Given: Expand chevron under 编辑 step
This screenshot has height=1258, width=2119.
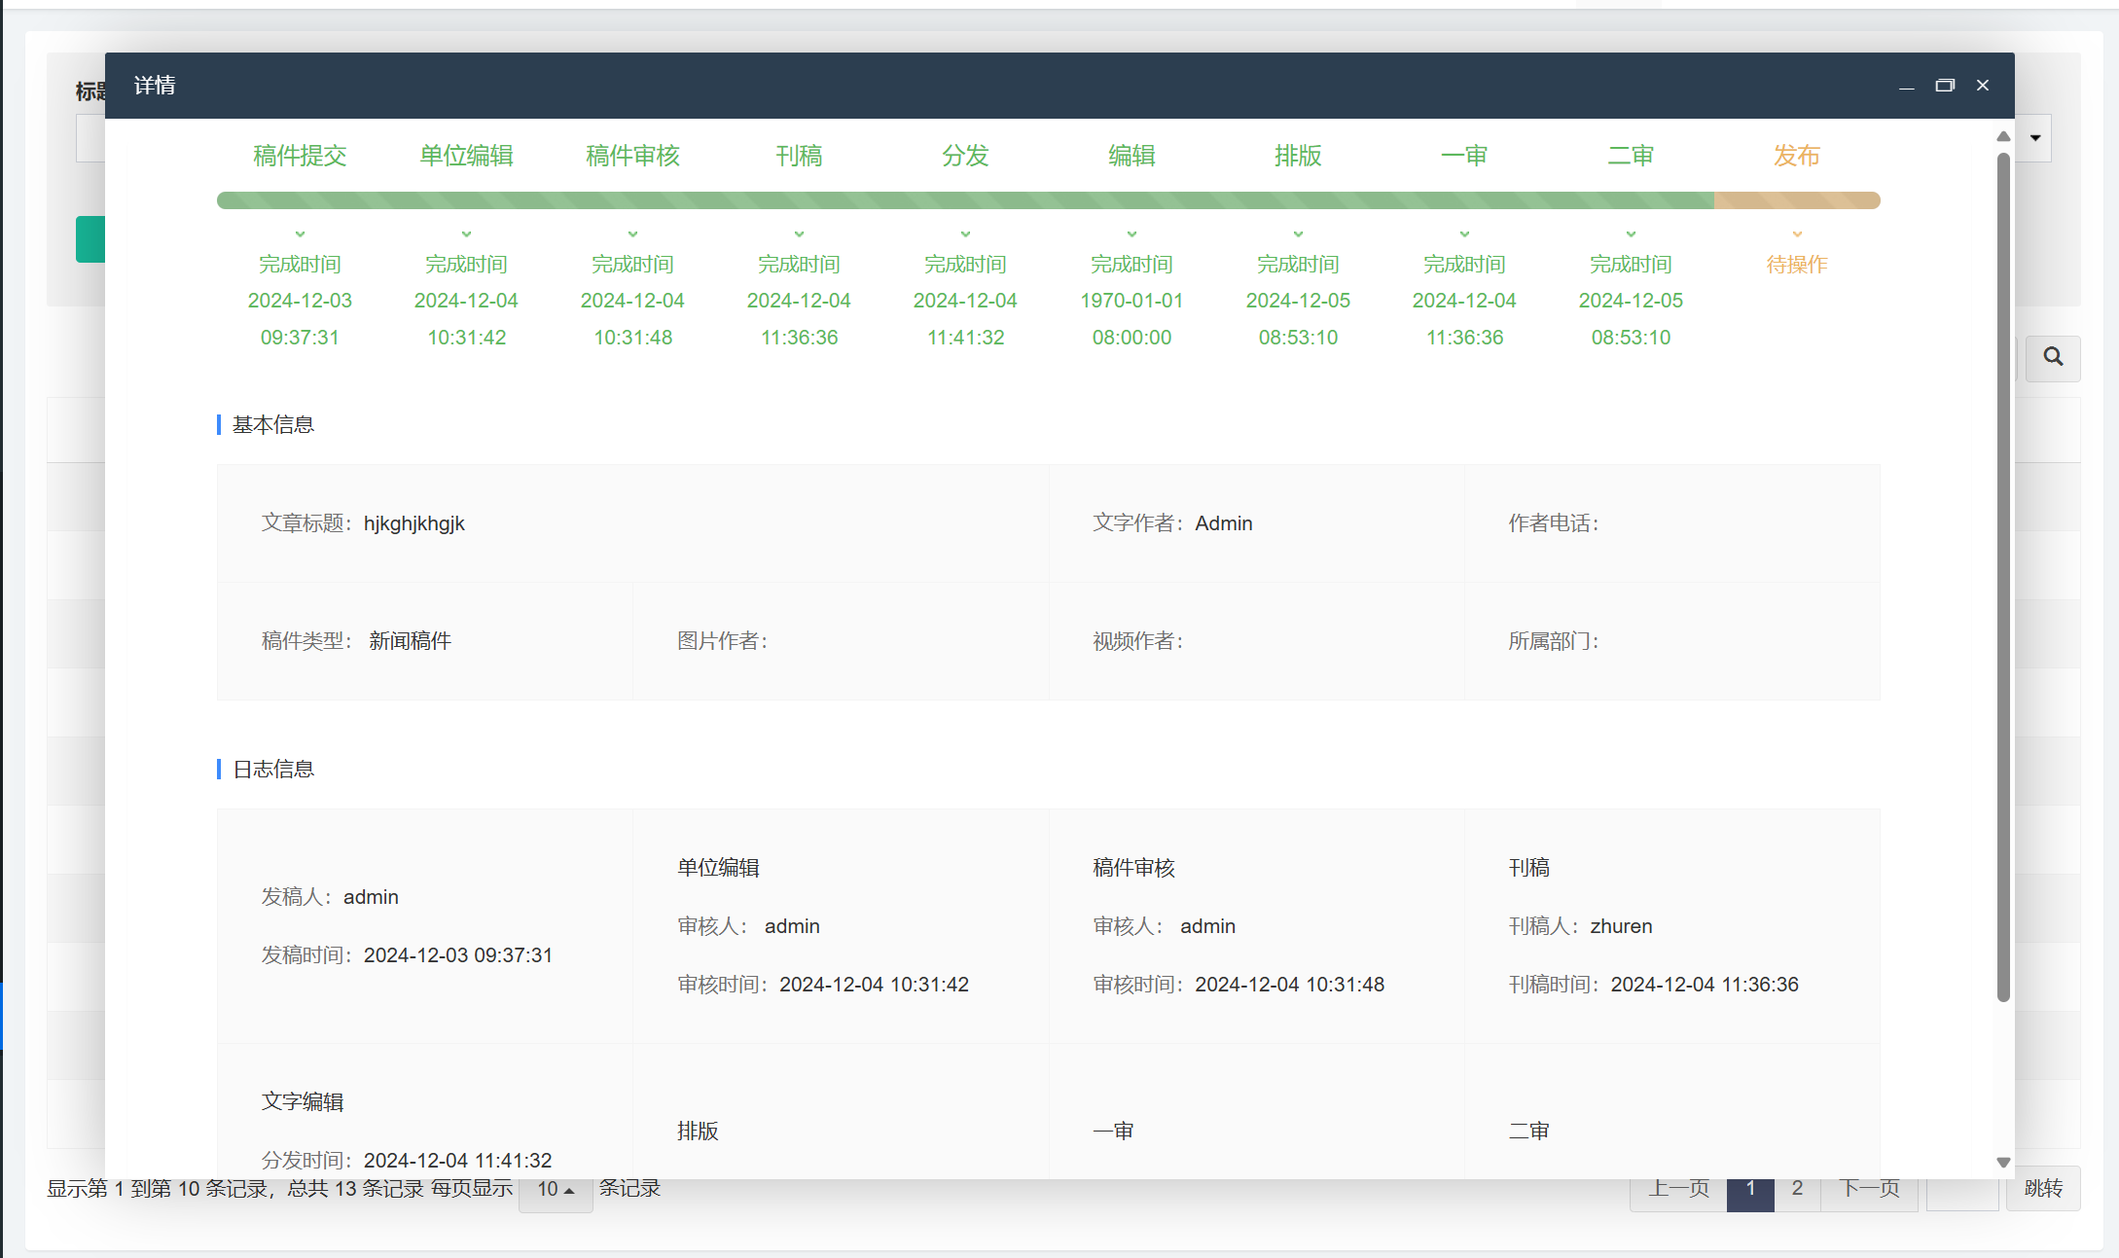Looking at the screenshot, I should pyautogui.click(x=1131, y=234).
